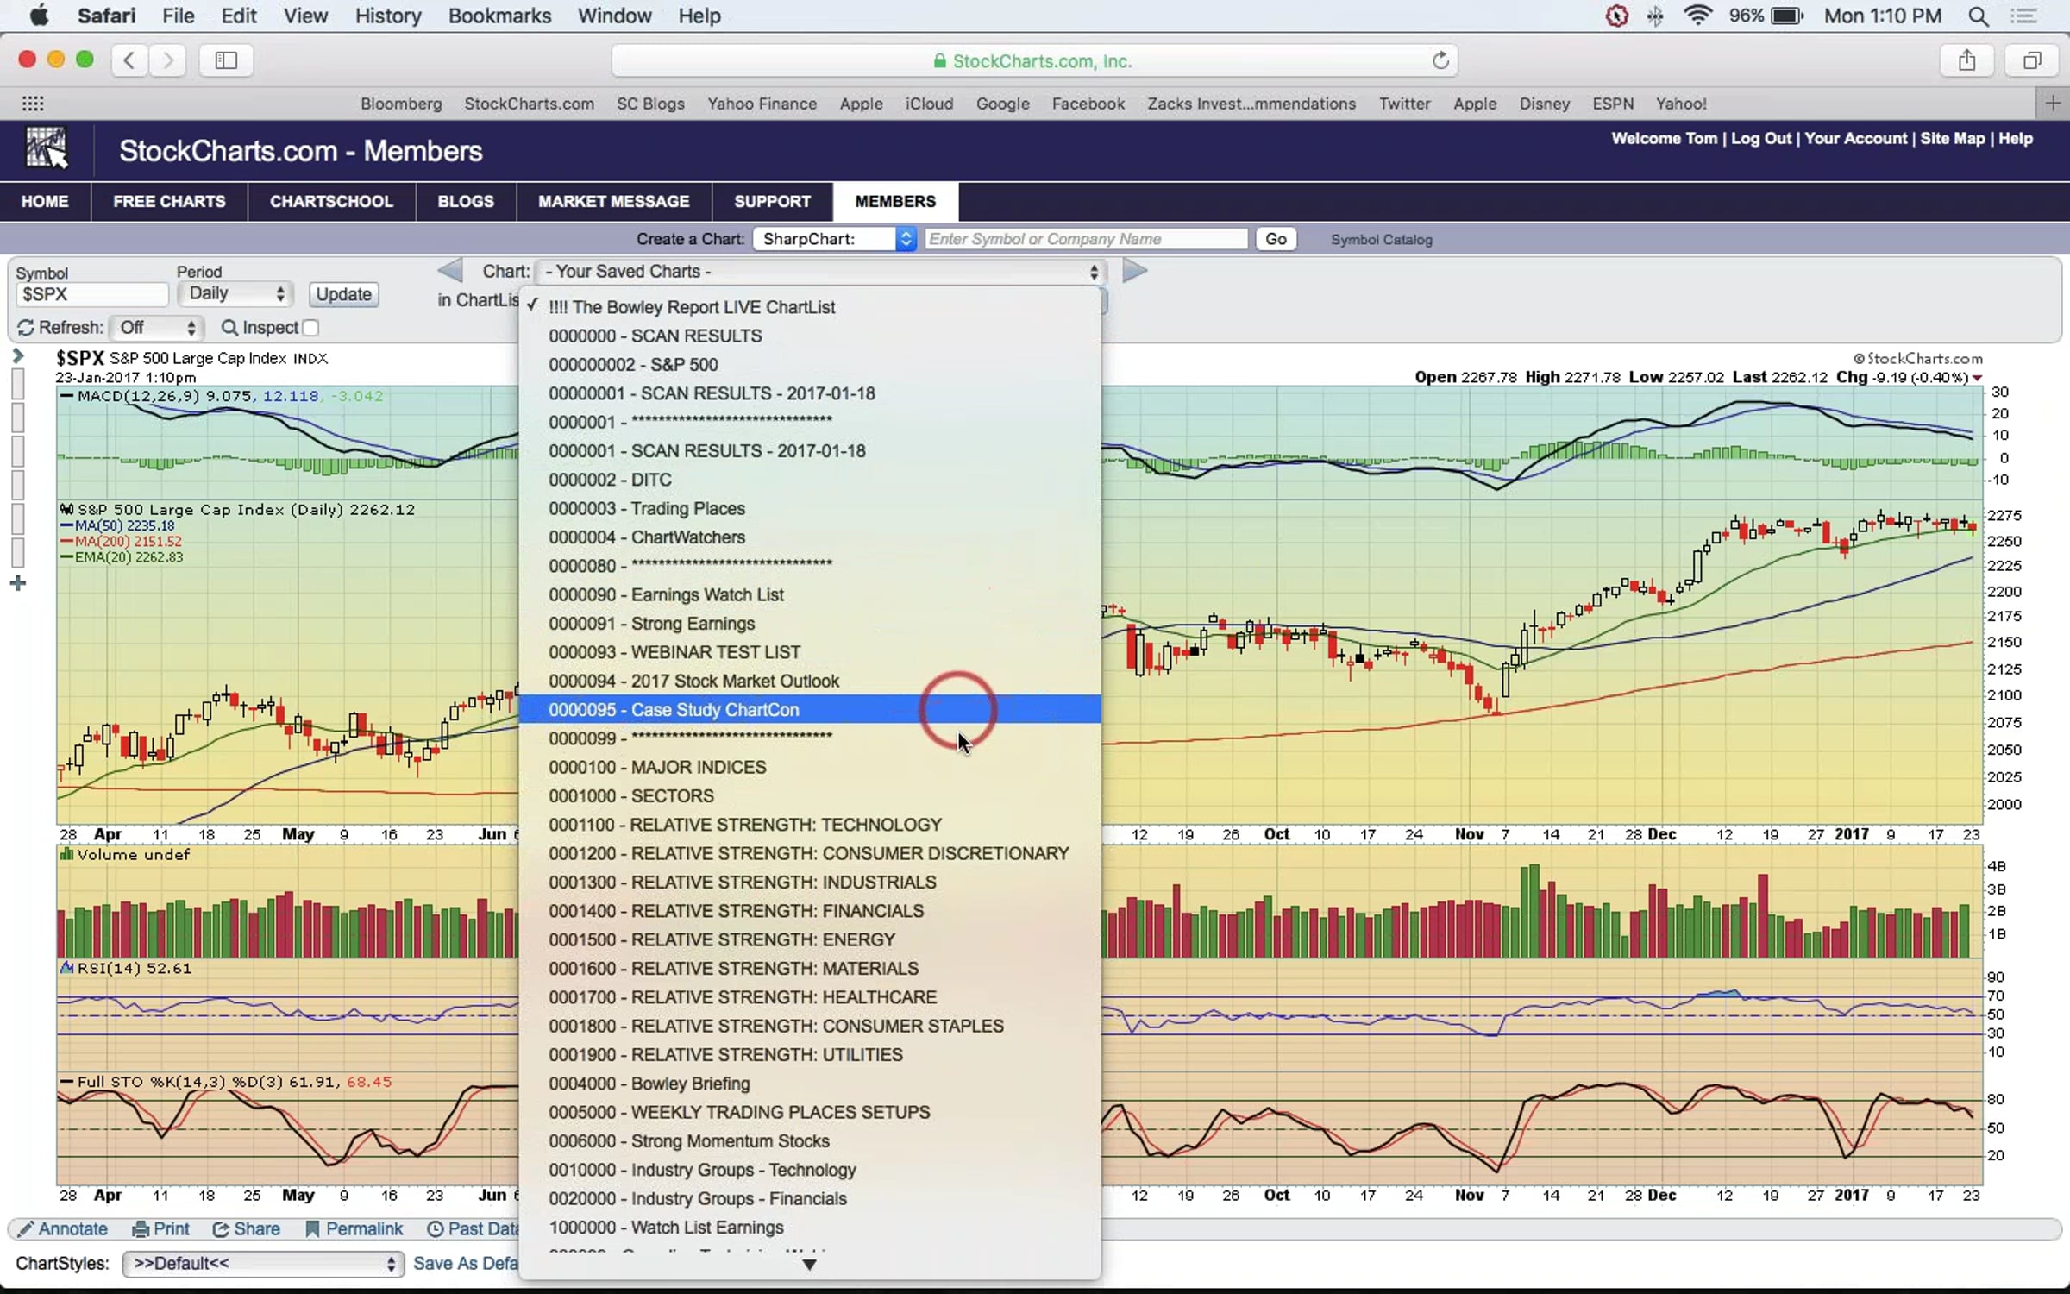Click the Go button
The image size is (2070, 1294).
[x=1276, y=239]
